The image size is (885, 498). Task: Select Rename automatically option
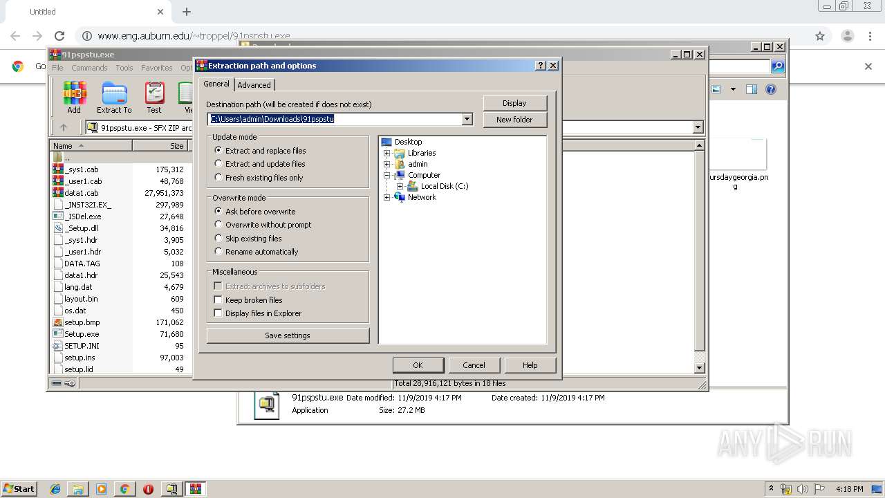pos(218,252)
